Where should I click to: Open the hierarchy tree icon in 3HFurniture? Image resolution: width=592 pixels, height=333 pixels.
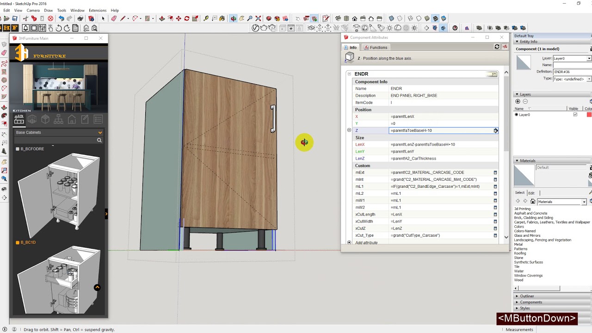[x=58, y=120]
